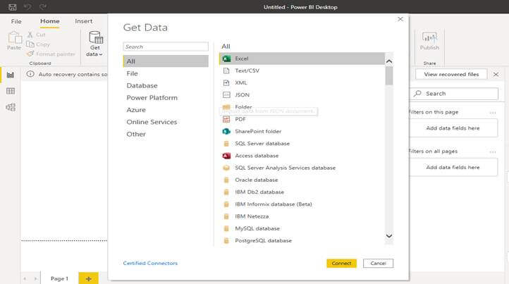Click the connector list scroll down arrow
509x284 pixels.
click(x=389, y=236)
